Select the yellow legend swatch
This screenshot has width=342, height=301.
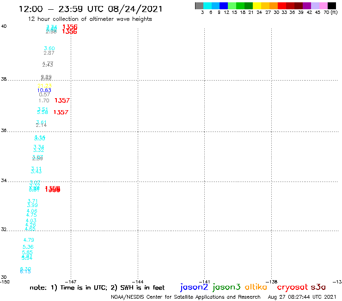(257, 6)
